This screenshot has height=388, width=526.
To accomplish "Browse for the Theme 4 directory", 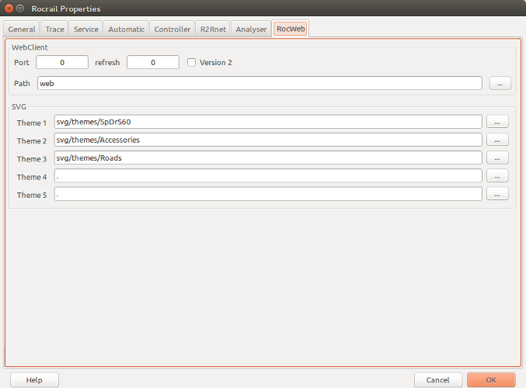I will tap(497, 176).
